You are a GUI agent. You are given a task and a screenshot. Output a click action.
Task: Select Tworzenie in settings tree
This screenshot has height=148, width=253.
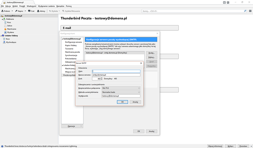(x=69, y=49)
